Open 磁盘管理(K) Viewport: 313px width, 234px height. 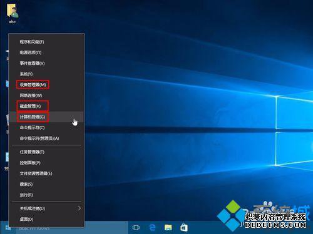[x=46, y=106]
